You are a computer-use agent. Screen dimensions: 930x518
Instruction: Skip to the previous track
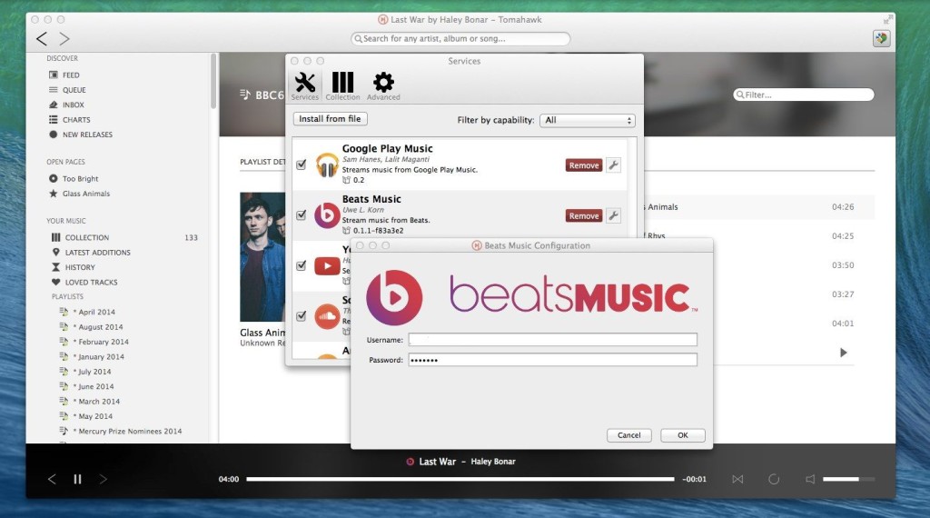coord(52,479)
